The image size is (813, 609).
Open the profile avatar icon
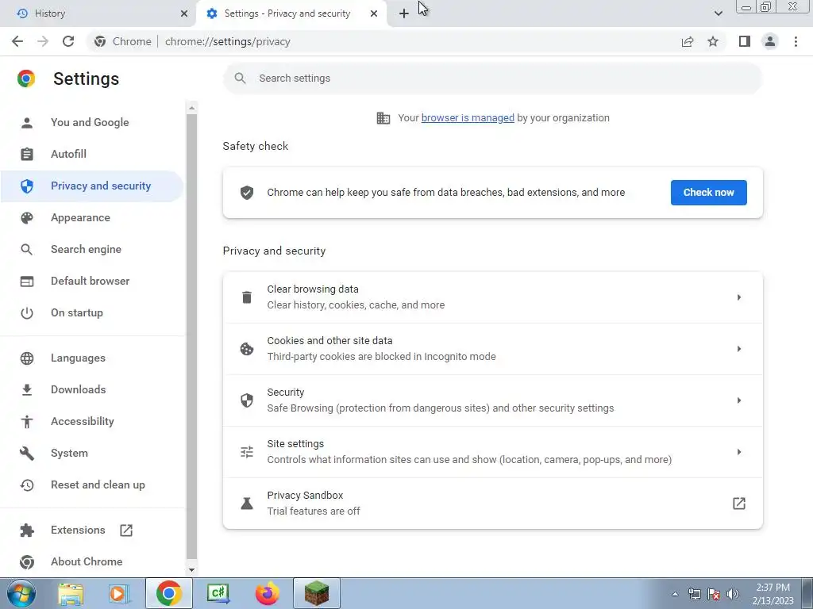coord(770,41)
